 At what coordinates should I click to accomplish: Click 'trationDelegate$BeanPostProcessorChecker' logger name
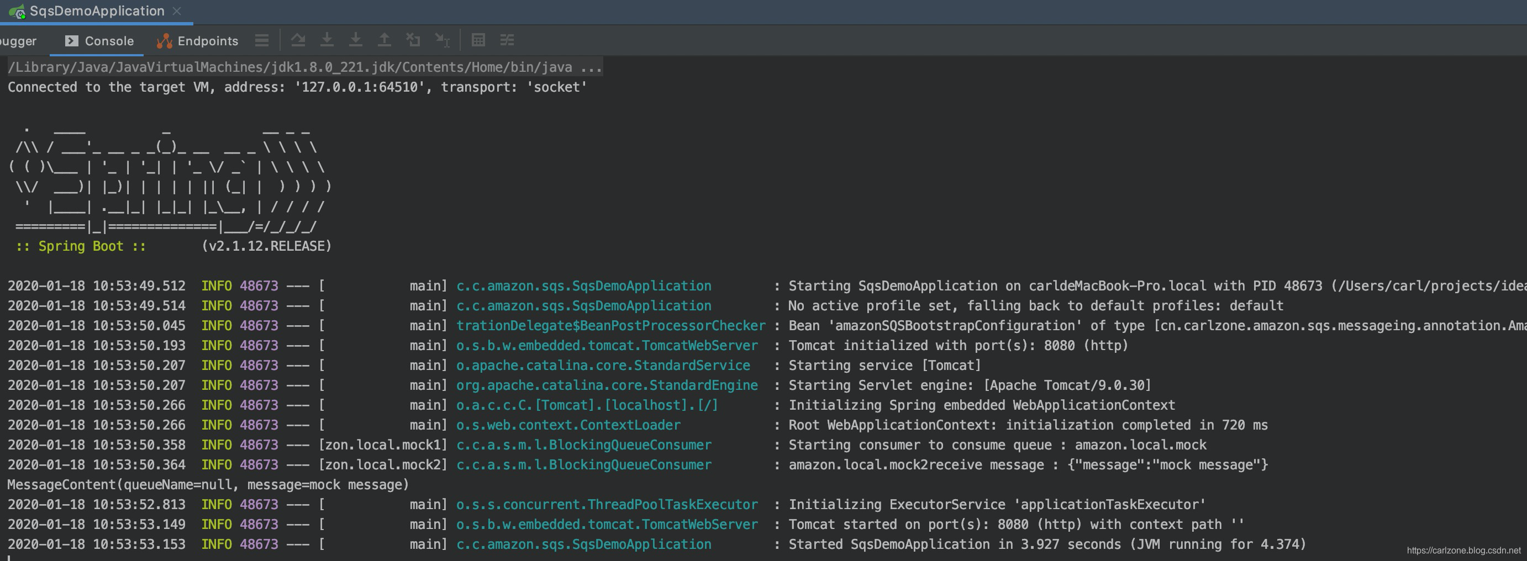click(x=610, y=325)
